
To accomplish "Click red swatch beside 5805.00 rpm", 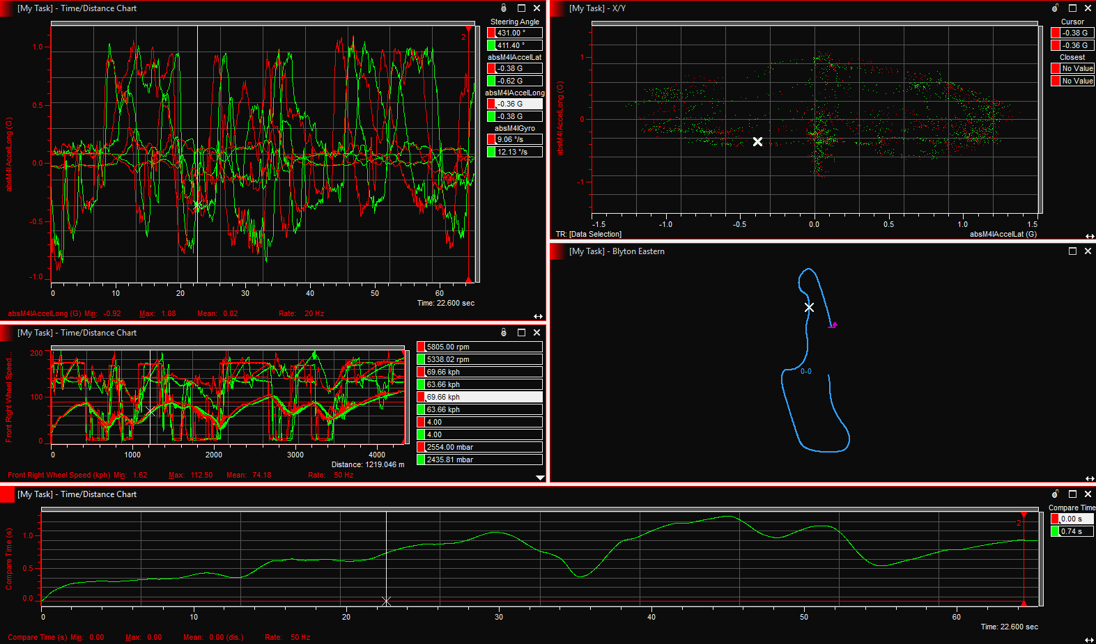I will point(422,347).
